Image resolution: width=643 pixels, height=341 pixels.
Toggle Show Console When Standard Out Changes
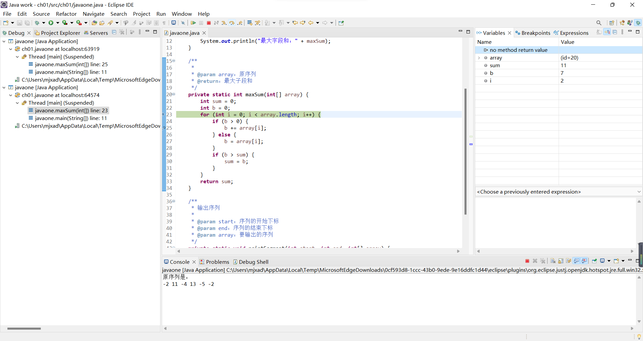pyautogui.click(x=576, y=261)
